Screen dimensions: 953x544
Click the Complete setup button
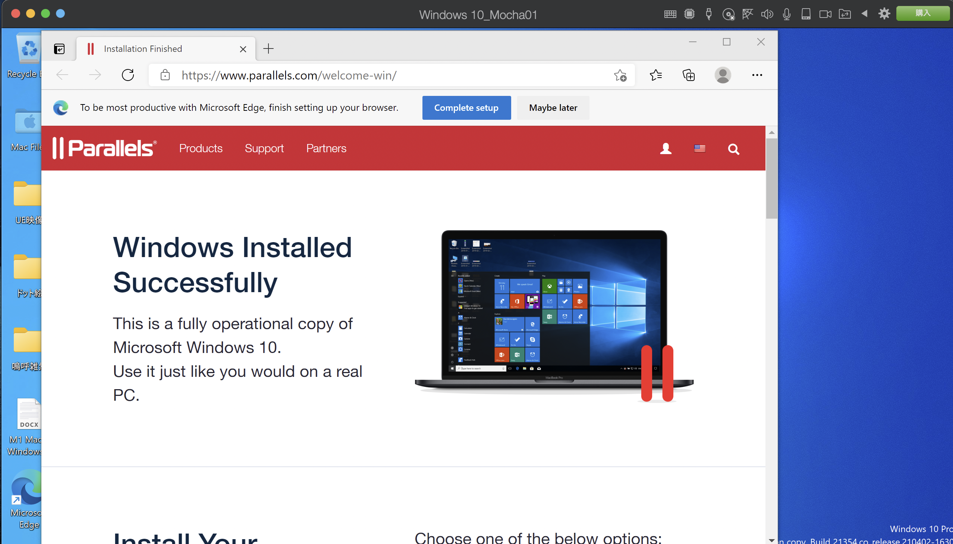466,107
